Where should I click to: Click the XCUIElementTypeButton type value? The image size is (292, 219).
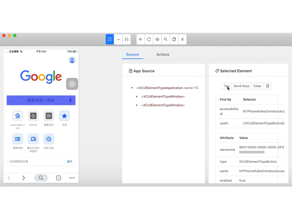pyautogui.click(x=258, y=162)
